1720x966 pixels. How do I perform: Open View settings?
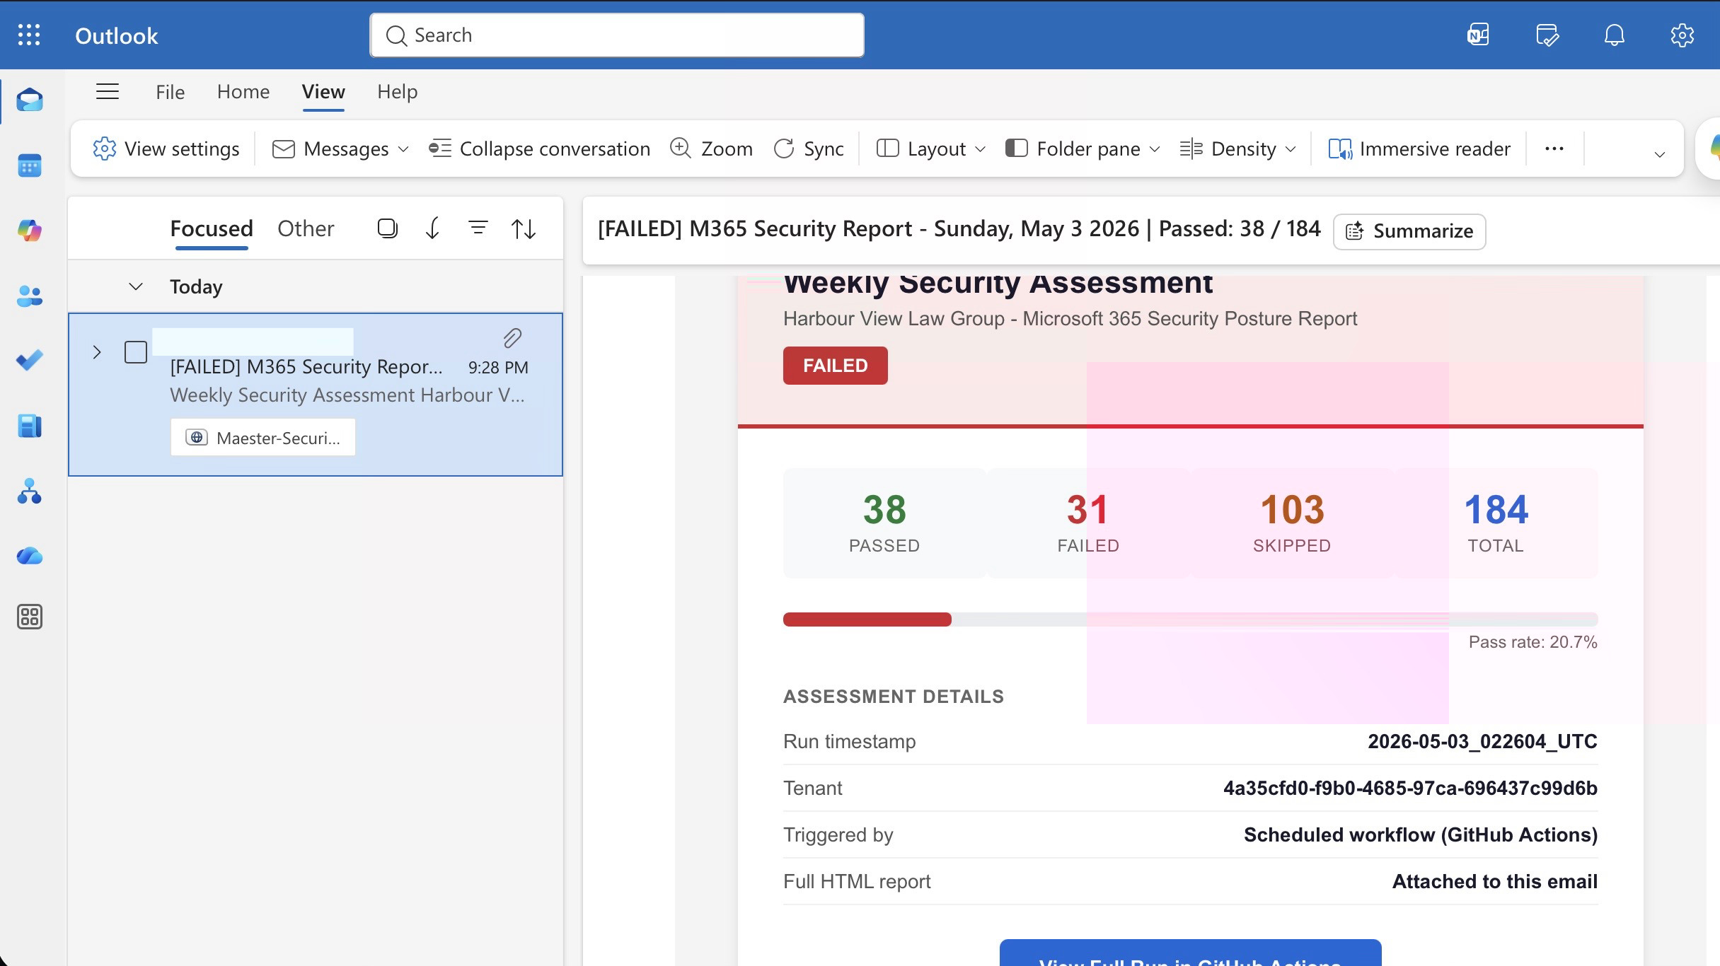click(x=166, y=149)
